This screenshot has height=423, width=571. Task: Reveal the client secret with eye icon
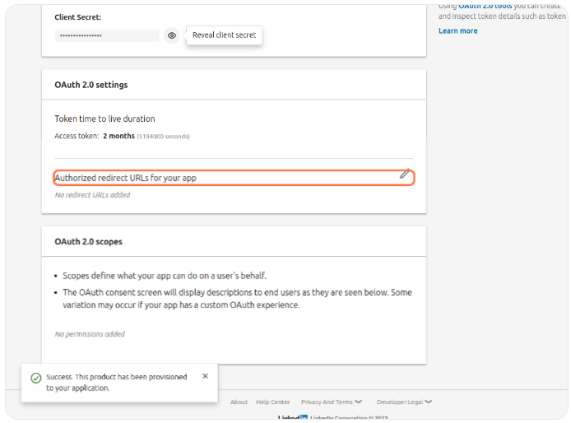[172, 35]
